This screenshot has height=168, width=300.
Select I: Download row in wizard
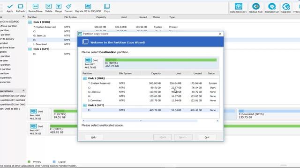coord(150,100)
